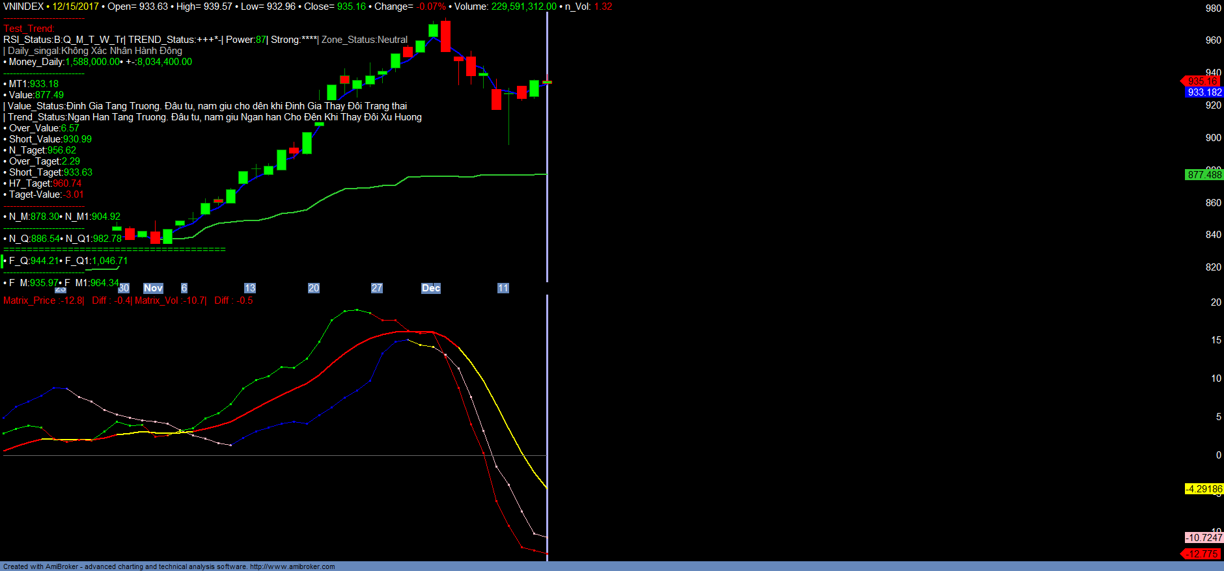Click the yellow -4.29186 indicator label

(x=1203, y=489)
